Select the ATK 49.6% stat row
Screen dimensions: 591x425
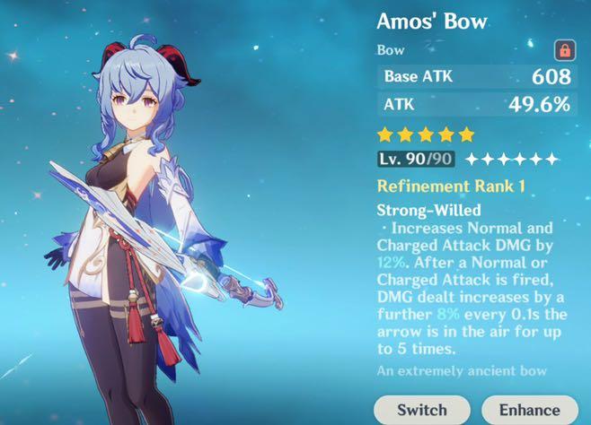pyautogui.click(x=477, y=104)
